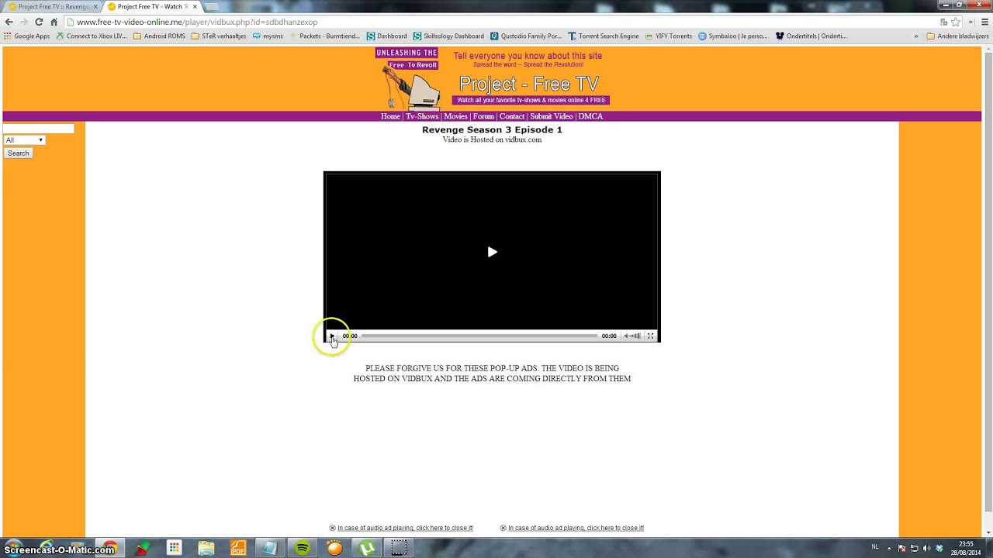The width and height of the screenshot is (993, 558).
Task: Open the folder icon in taskbar
Action: coord(206,548)
